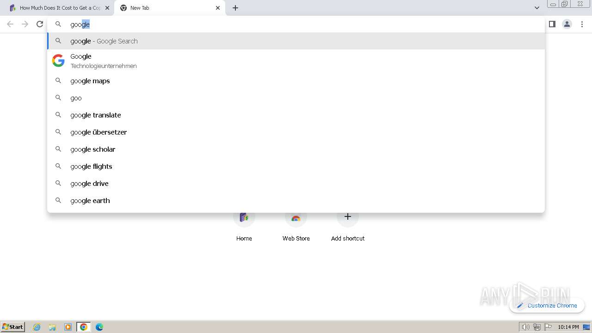Open the Chrome profile avatar

point(567,24)
